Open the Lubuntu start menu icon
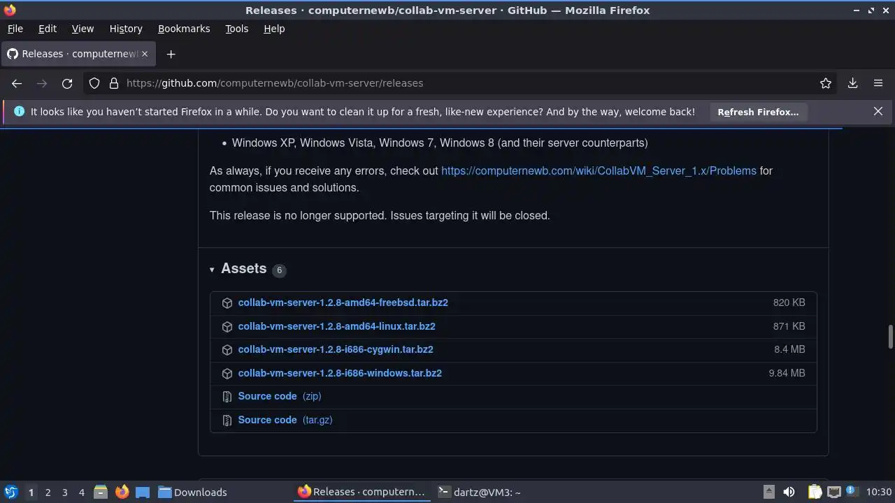Viewport: 895px width, 503px height. coord(10,492)
